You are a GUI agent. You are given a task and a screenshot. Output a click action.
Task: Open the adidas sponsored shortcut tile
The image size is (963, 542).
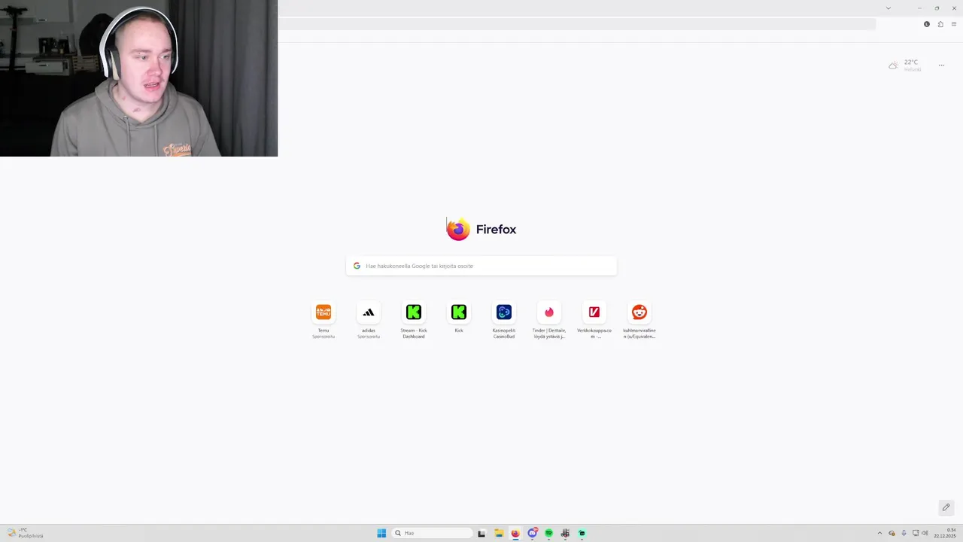click(x=369, y=320)
